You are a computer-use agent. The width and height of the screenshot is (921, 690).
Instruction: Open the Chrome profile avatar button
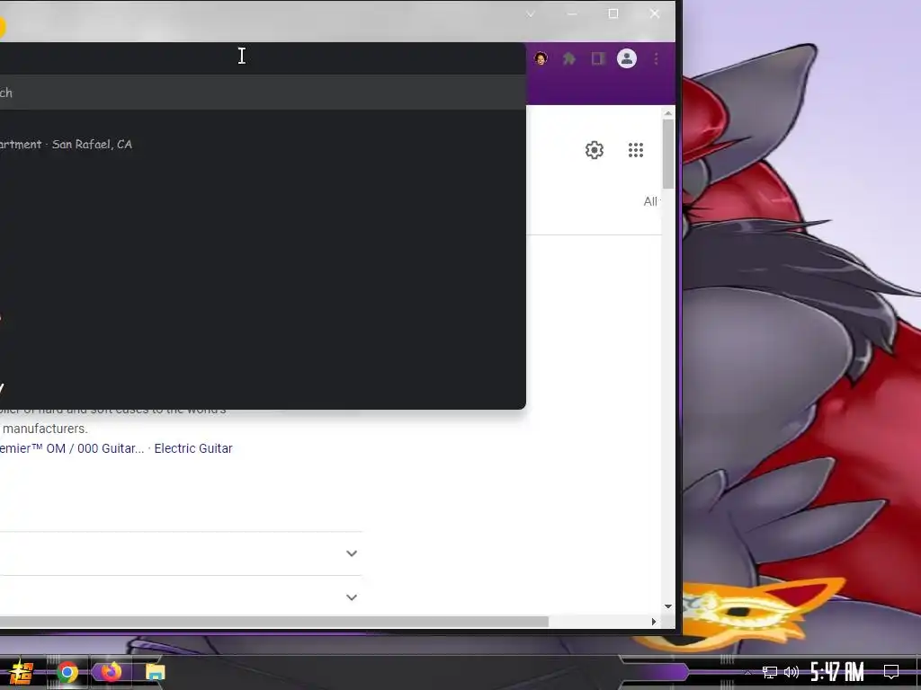(x=627, y=58)
